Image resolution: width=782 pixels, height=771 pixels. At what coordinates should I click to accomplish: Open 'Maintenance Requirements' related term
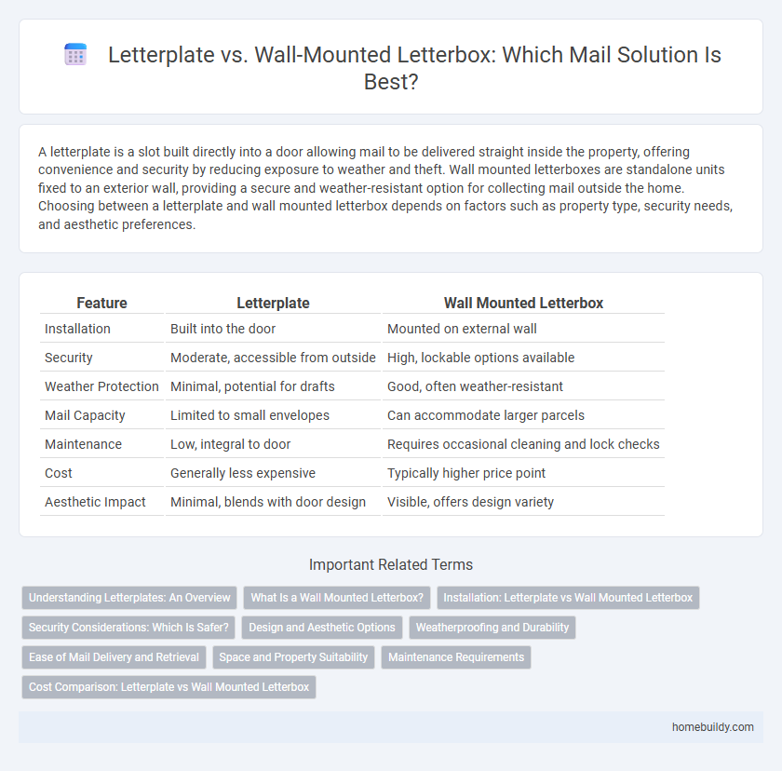[x=455, y=657]
